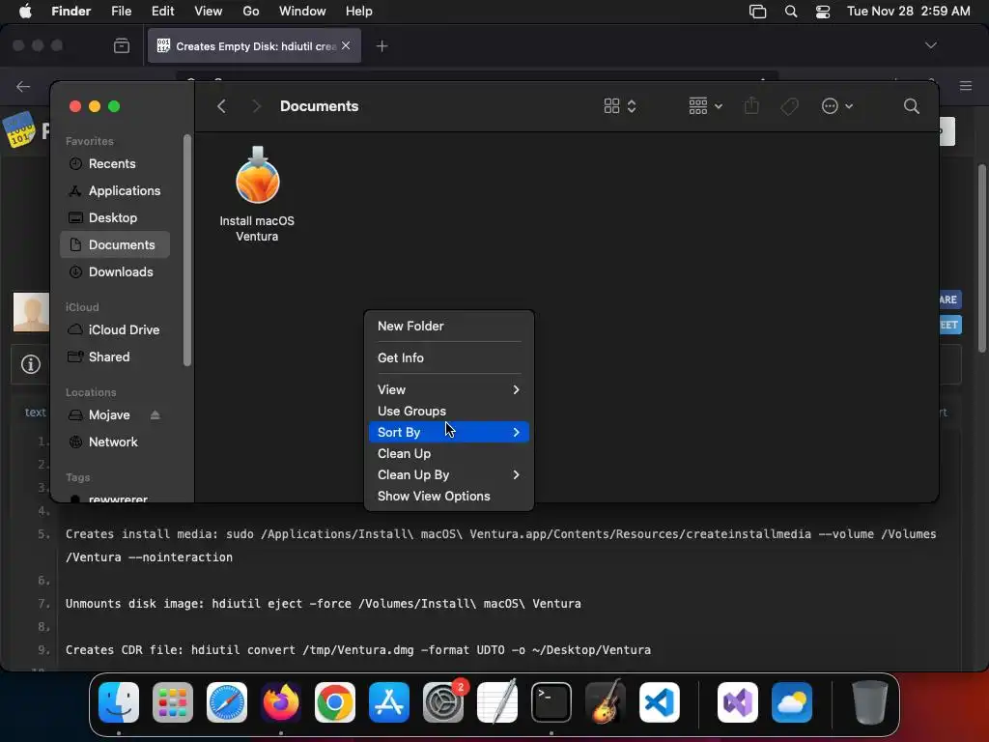The height and width of the screenshot is (742, 989).
Task: Launch GarageBand from the Dock
Action: point(606,701)
